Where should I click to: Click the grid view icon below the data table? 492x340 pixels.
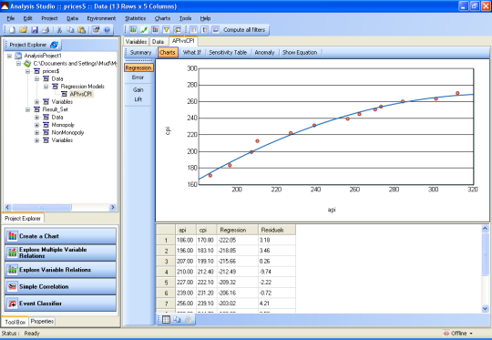[166, 320]
